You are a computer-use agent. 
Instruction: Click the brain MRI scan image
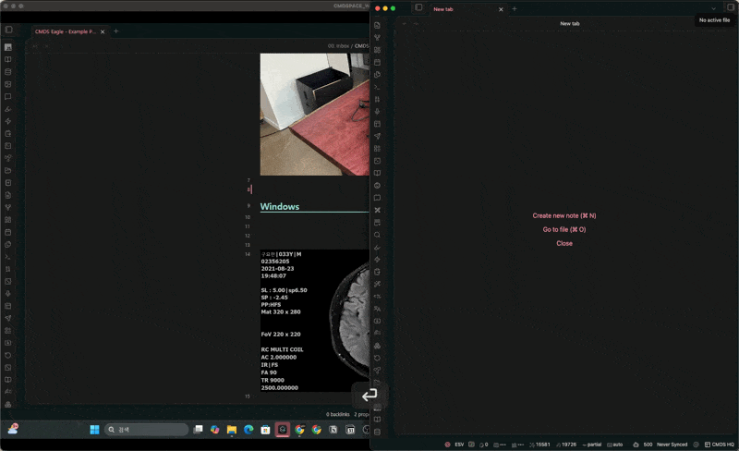[314, 321]
